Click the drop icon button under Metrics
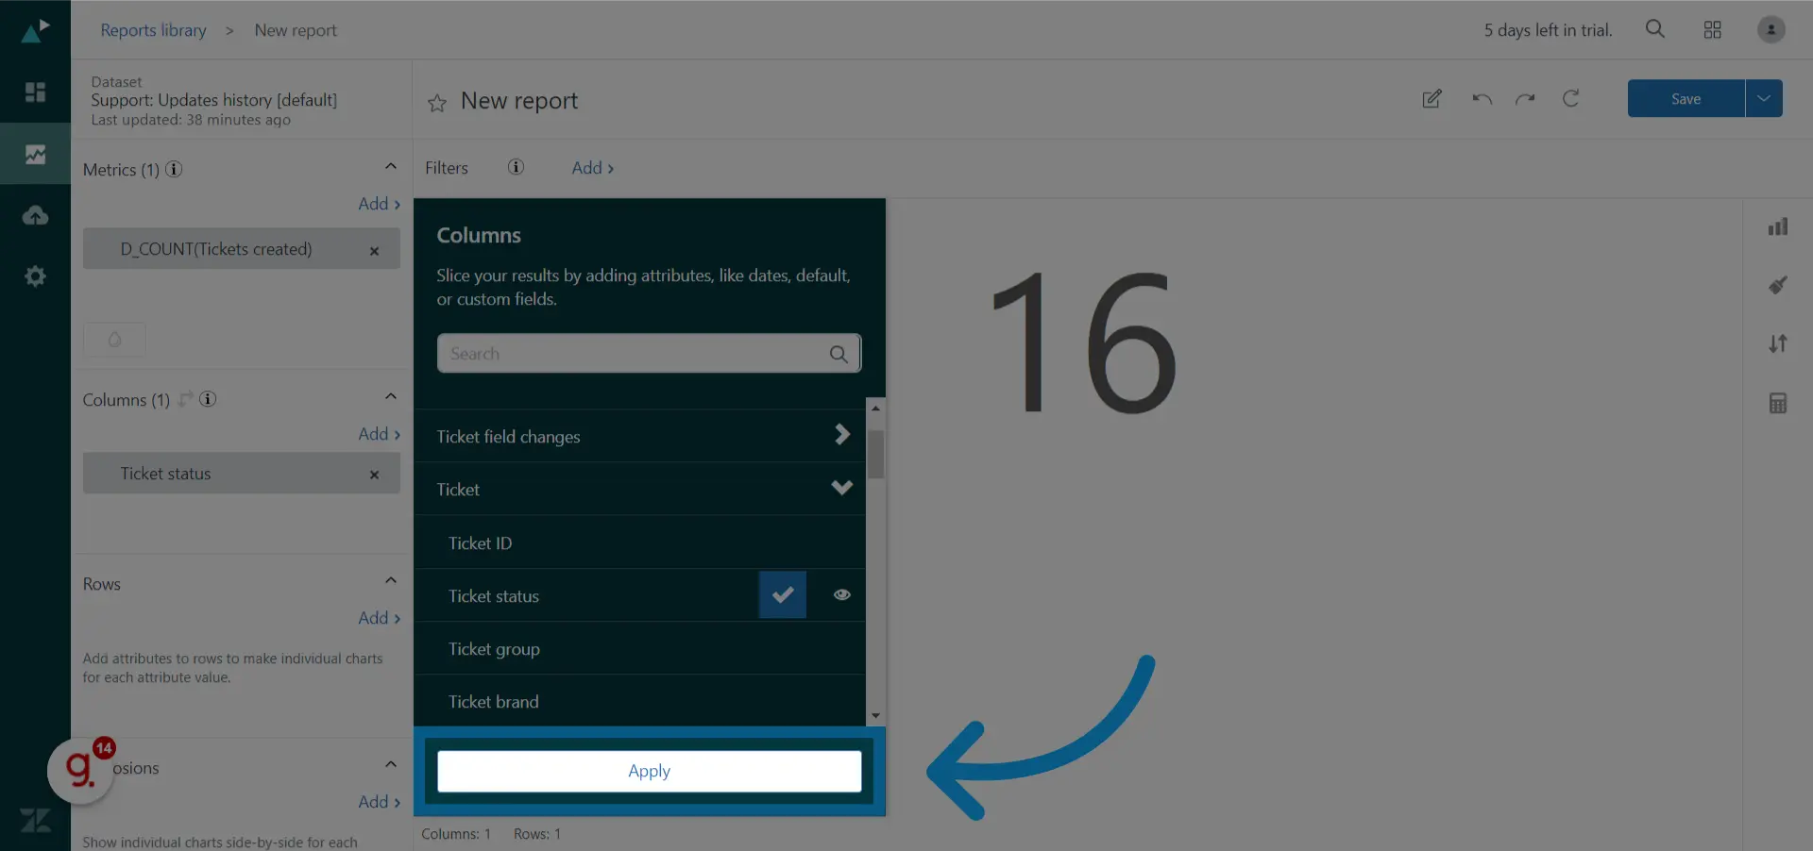 (x=114, y=340)
